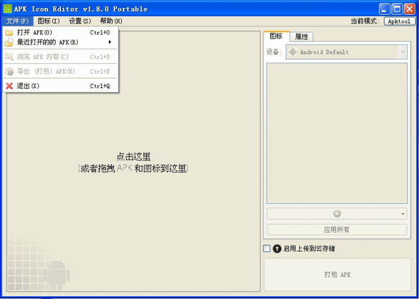This screenshot has height=299, width=419.
Task: Click the Ctrl+O shortcut text
Action: 100,33
